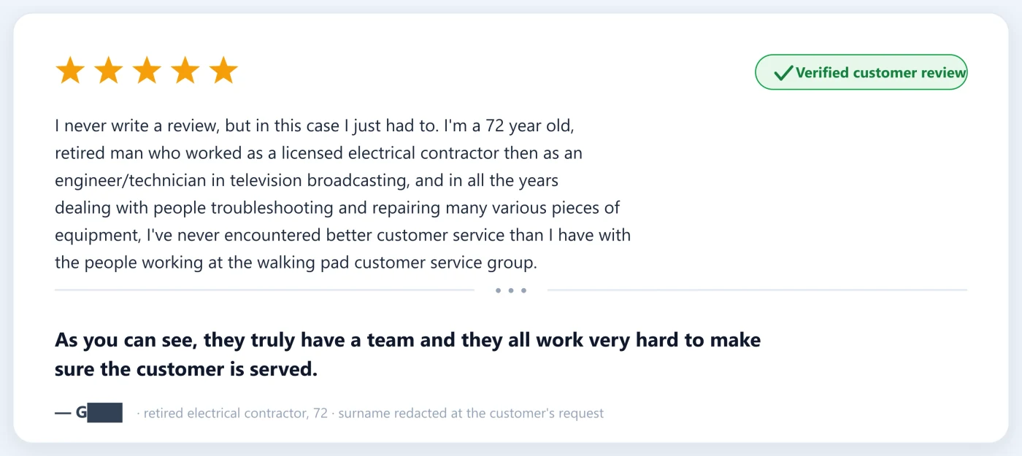Viewport: 1022px width, 456px height.
Task: Click the first star in the rating
Action: click(x=70, y=71)
